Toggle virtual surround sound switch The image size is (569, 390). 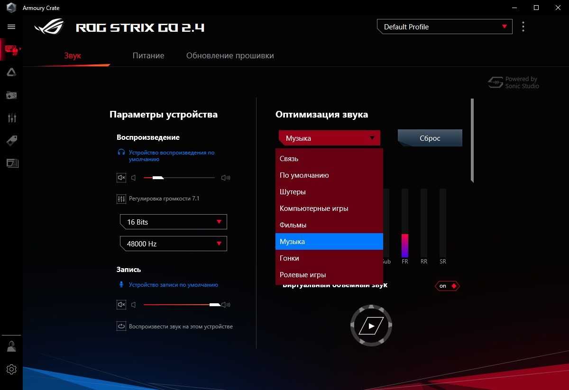pos(447,286)
